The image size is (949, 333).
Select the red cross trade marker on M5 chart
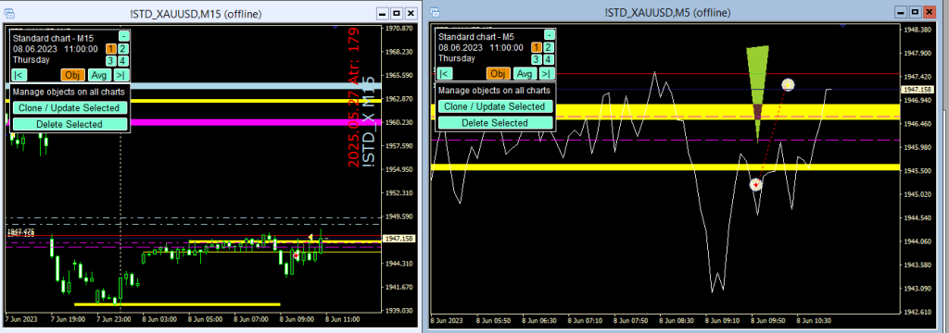click(755, 184)
